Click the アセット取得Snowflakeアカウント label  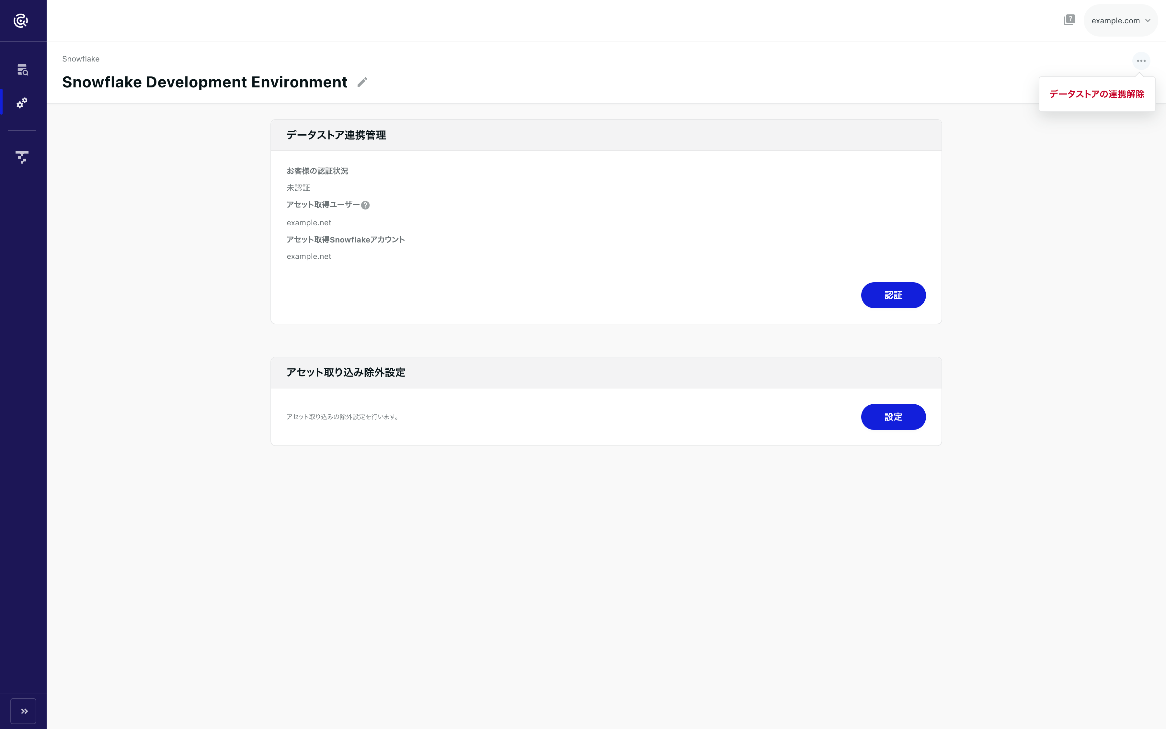tap(345, 240)
